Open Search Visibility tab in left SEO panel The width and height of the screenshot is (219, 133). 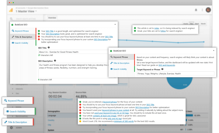pyautogui.click(x=23, y=43)
